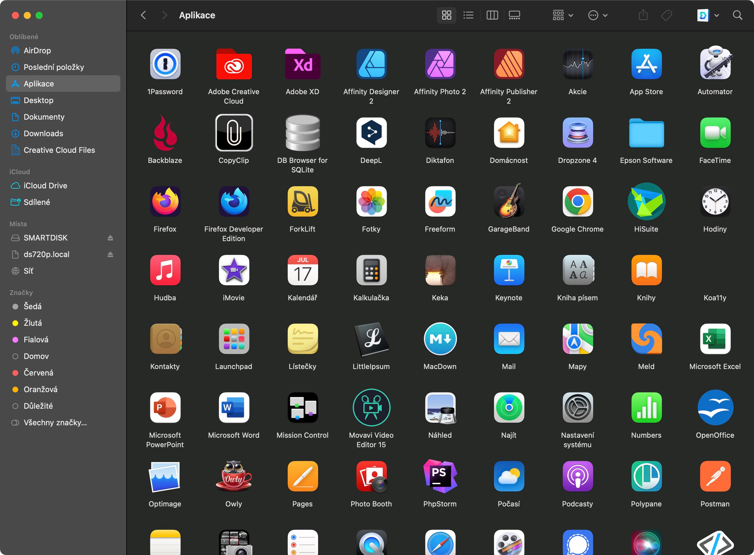754x555 pixels.
Task: Open Síť network location
Action: pyautogui.click(x=63, y=271)
